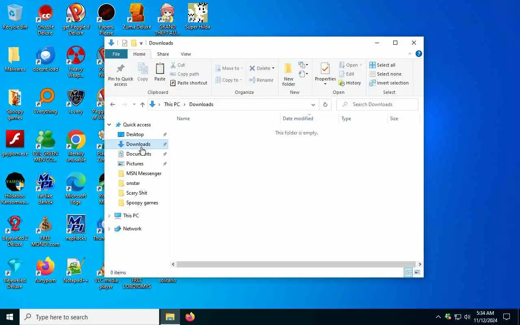The image size is (520, 325).
Task: Switch to details view layout icon
Action: point(408,273)
